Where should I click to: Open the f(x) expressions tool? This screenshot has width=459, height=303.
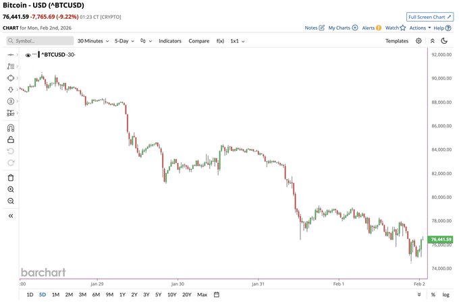tap(220, 41)
